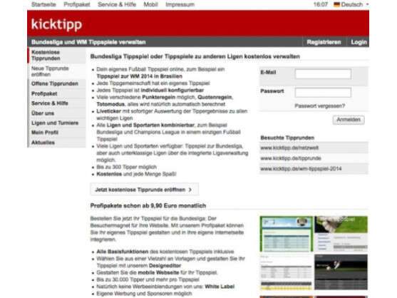397x298 pixels.
Task: Click 'White Label' bold text
Action: (x=220, y=287)
